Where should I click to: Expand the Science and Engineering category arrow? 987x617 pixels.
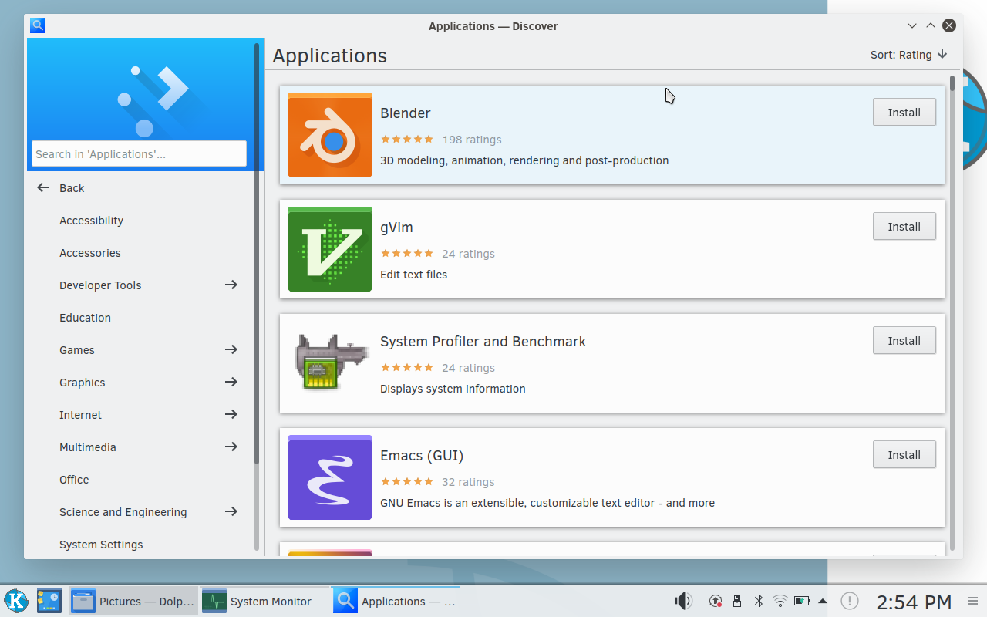[x=231, y=511]
